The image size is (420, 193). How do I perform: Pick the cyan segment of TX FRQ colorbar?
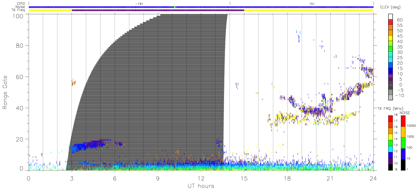pos(391,149)
